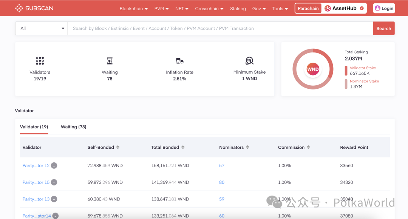408x219 pixels.
Task: Open the 59 nominators link
Action: pos(222,199)
